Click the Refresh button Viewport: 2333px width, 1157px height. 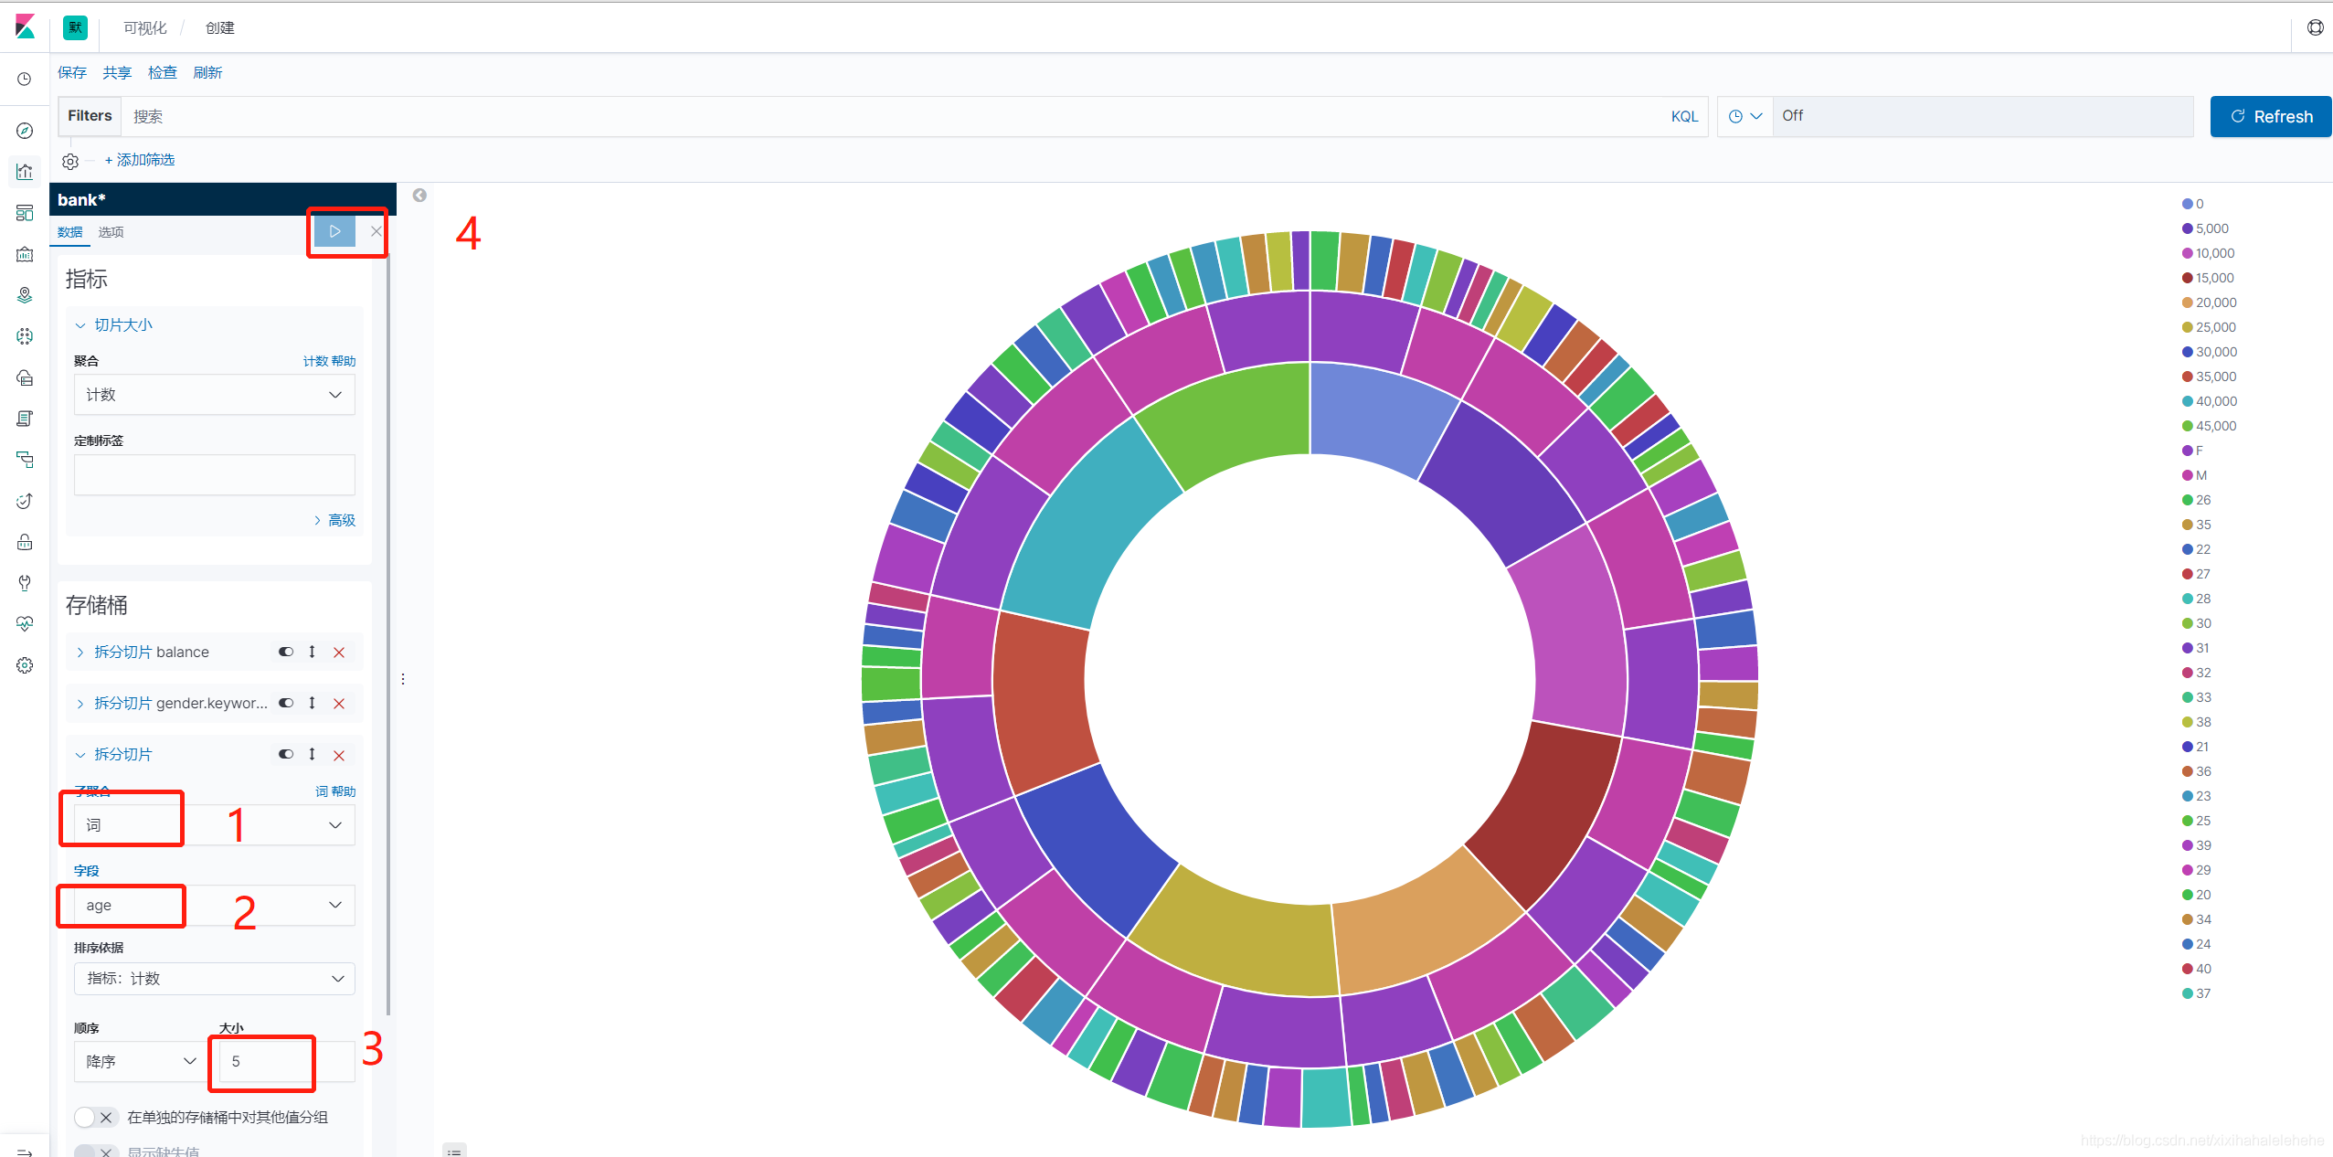[2266, 116]
